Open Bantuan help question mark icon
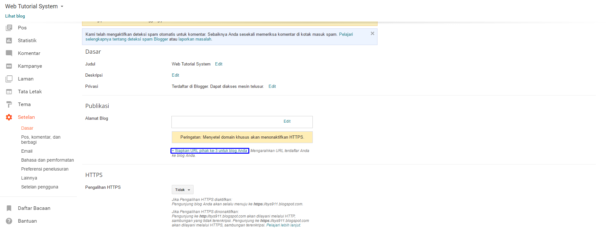The width and height of the screenshot is (606, 237). 9,221
